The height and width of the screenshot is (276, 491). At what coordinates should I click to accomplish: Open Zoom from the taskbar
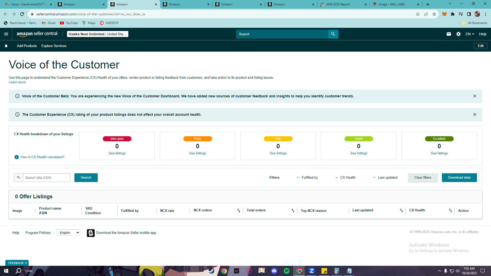coord(311,271)
